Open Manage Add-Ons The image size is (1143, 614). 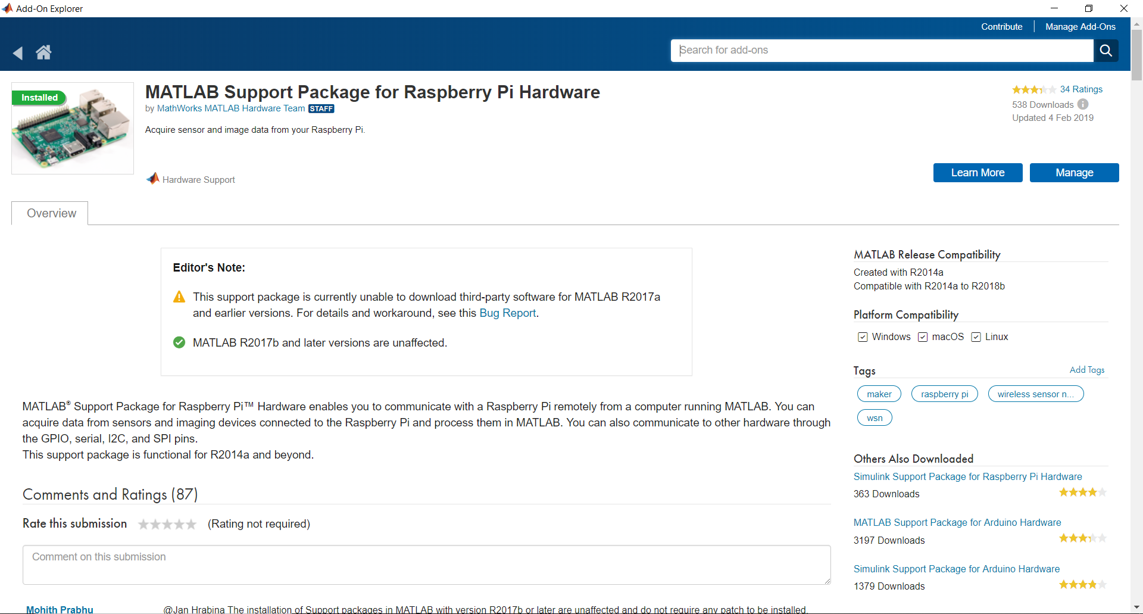pos(1080,27)
